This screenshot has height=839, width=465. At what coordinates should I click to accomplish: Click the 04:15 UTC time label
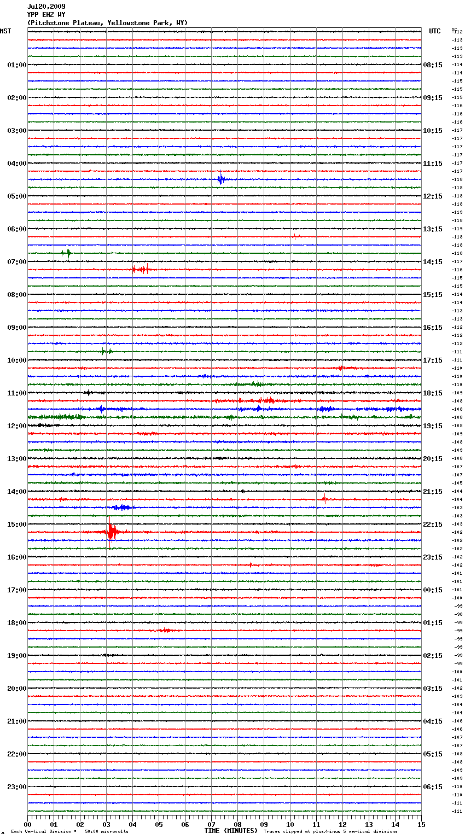tap(433, 721)
